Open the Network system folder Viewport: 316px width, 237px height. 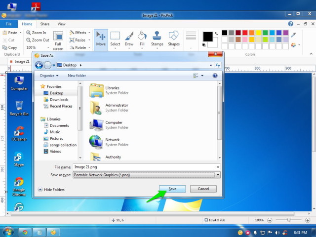[109, 142]
